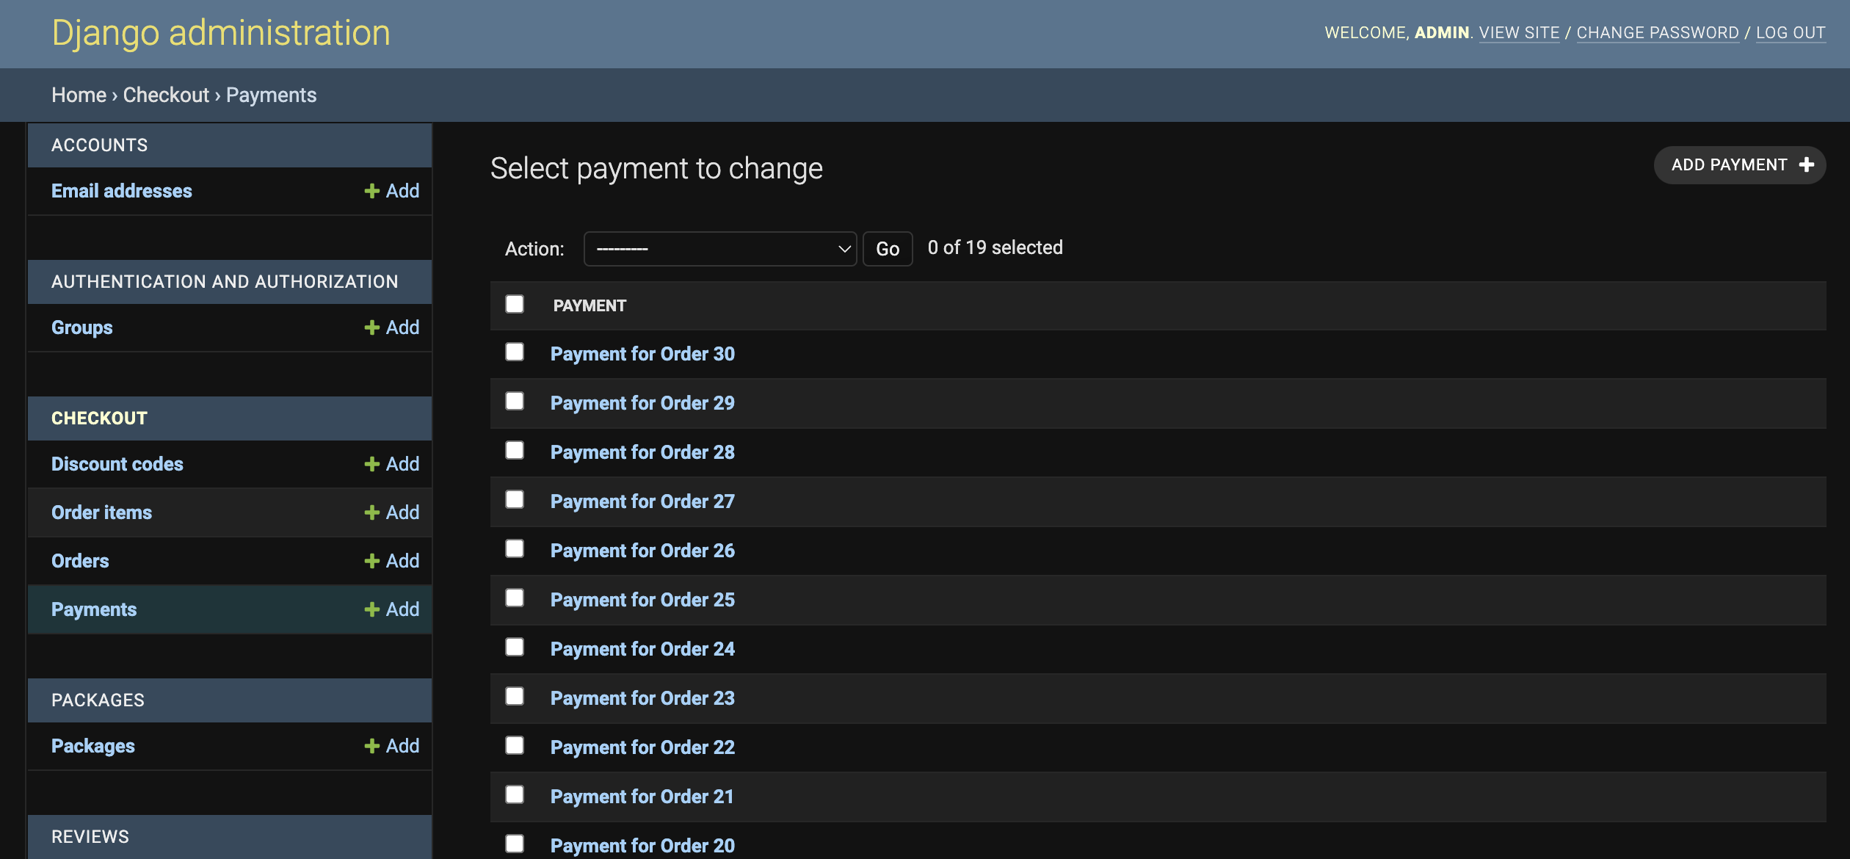Image resolution: width=1850 pixels, height=859 pixels.
Task: Click the plus icon on ADD PAYMENT button
Action: [1807, 164]
